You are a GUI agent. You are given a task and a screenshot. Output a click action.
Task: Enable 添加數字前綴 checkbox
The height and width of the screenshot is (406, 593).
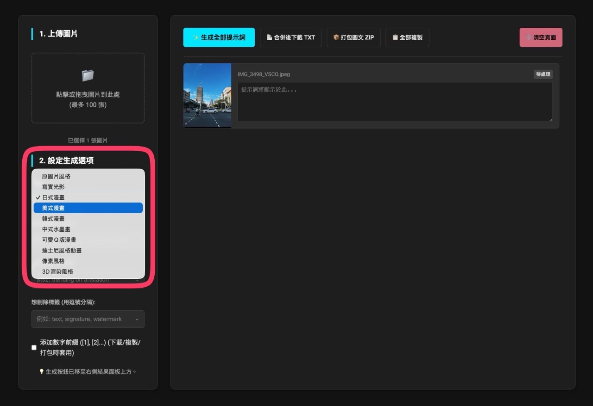pyautogui.click(x=34, y=348)
